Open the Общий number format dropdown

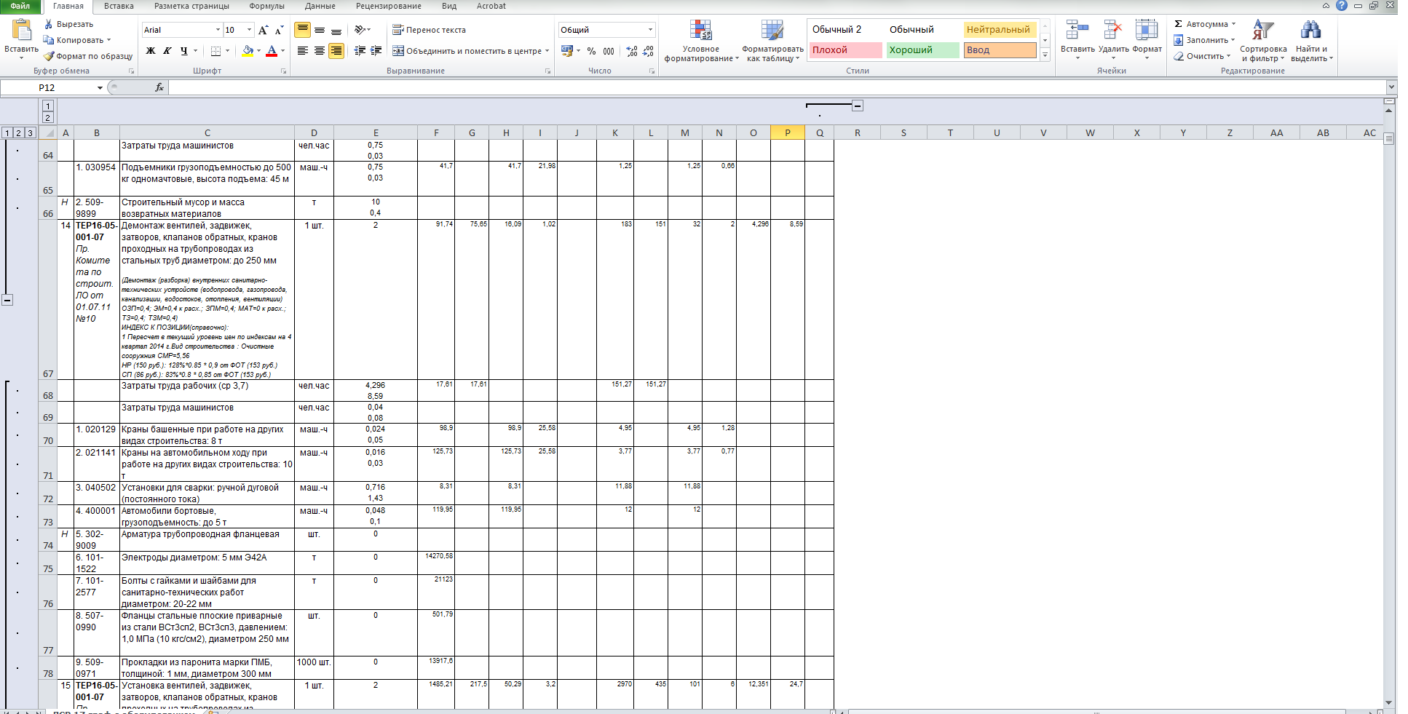click(x=650, y=30)
